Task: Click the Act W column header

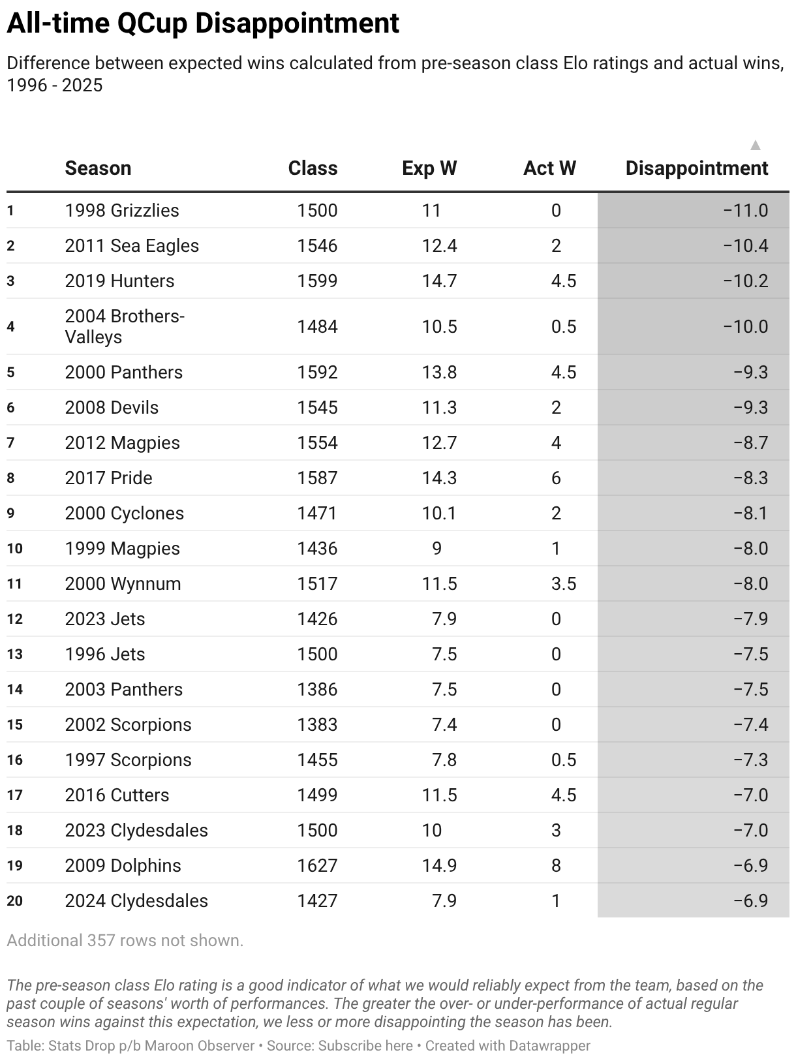Action: coord(549,168)
